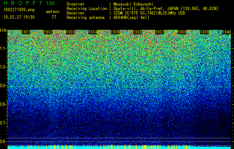
Task: Click the ICOM IC-575 53.7492 MHz receiver text
Action: click(x=149, y=13)
